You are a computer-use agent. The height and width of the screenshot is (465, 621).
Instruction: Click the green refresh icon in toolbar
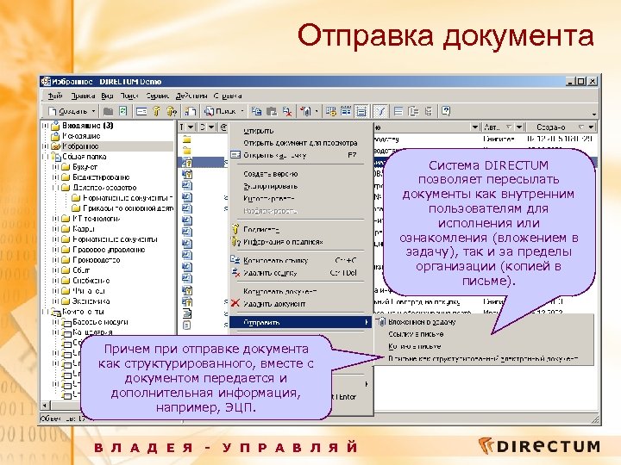point(123,111)
